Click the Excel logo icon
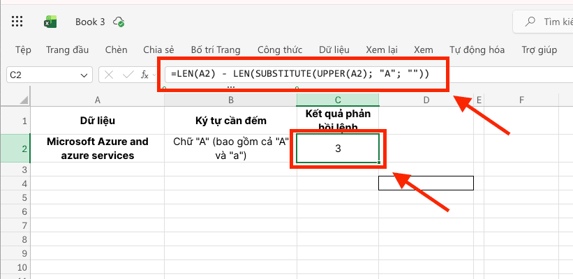 coord(51,22)
